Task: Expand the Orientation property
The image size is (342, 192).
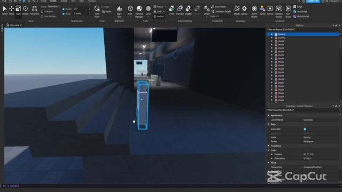Action: coord(272,158)
